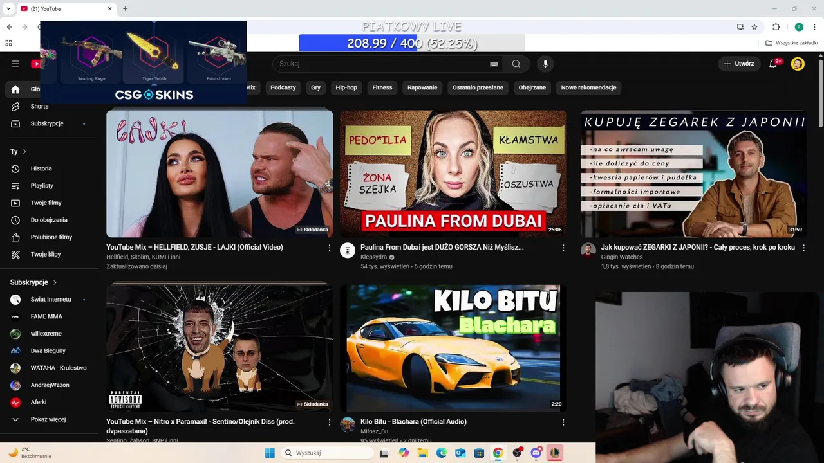Image resolution: width=824 pixels, height=463 pixels.
Task: Open the Klepsydra channel name link
Action: [x=373, y=257]
